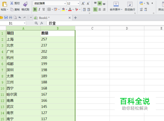Toggle Underline formatting
This screenshot has width=164, height=121.
click(x=44, y=10)
